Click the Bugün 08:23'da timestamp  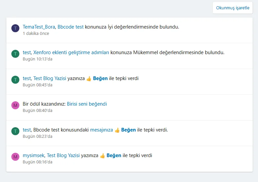point(37,136)
